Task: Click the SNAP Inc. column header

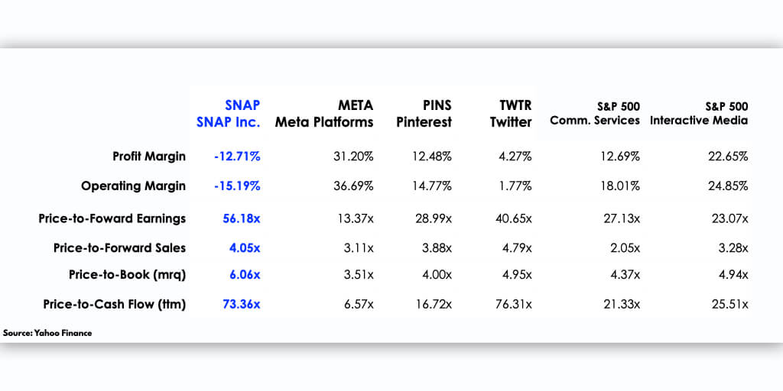Action: (228, 114)
